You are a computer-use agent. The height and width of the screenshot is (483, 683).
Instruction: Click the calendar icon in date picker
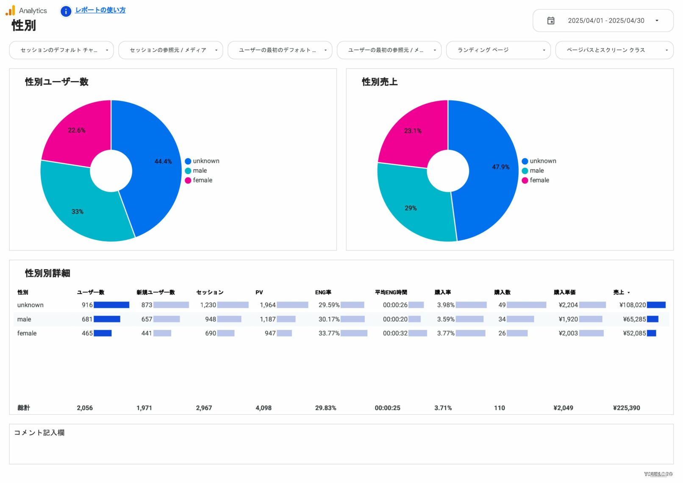550,21
